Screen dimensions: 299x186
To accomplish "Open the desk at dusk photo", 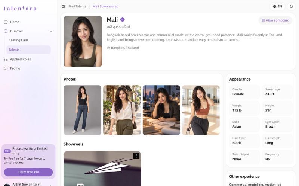I will click(161, 110).
